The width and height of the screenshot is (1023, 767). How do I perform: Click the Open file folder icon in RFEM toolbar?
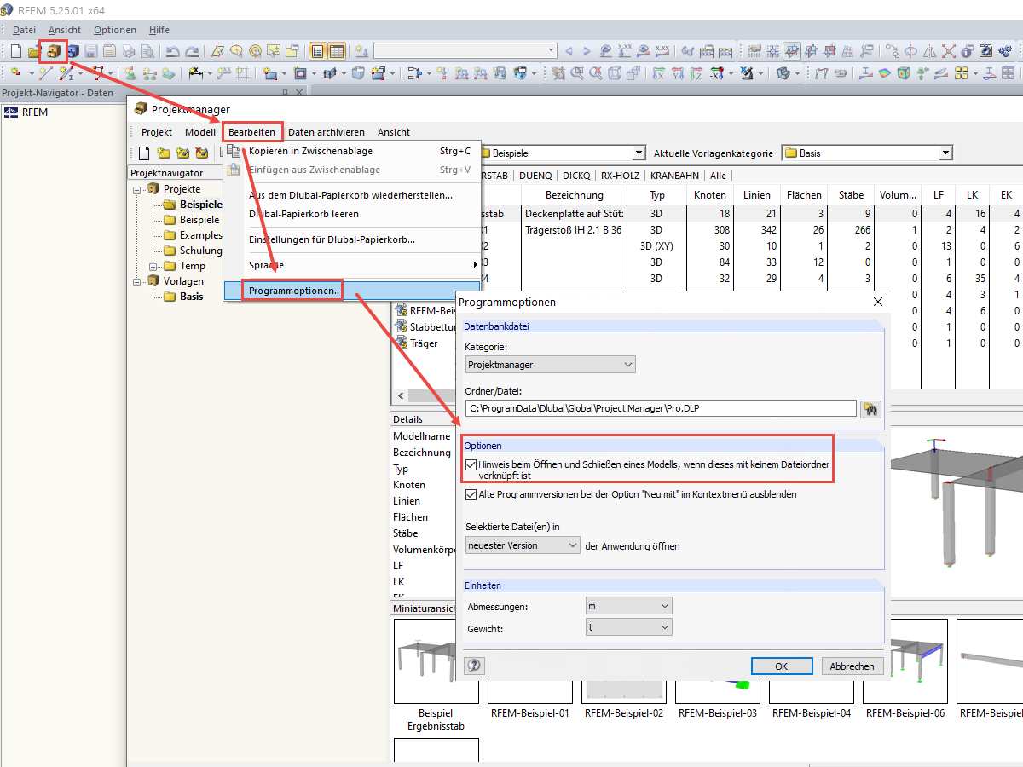(x=34, y=51)
